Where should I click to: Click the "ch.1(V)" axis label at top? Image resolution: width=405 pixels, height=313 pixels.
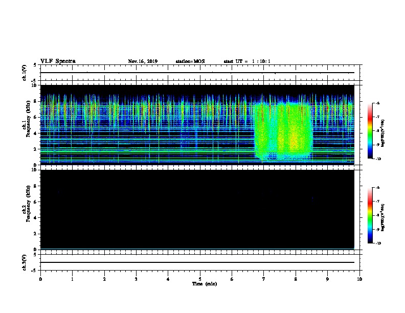(25, 73)
